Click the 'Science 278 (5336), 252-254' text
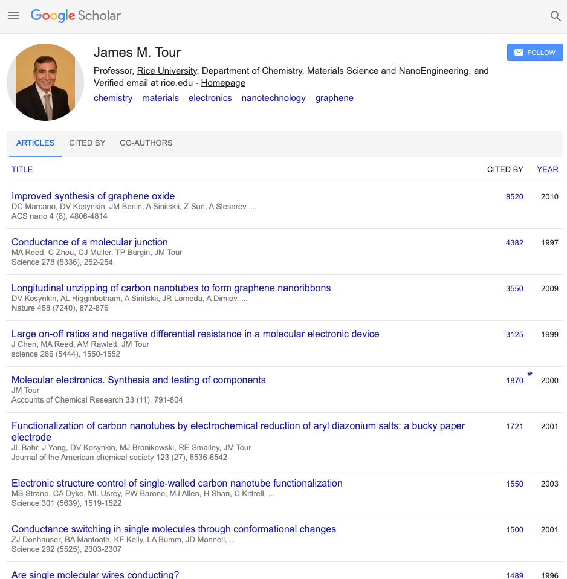Image resolution: width=567 pixels, height=579 pixels. point(62,262)
